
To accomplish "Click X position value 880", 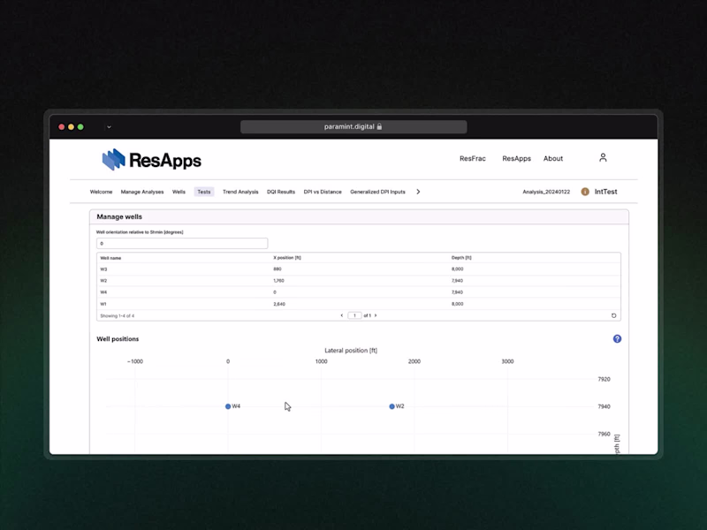I will click(x=277, y=269).
